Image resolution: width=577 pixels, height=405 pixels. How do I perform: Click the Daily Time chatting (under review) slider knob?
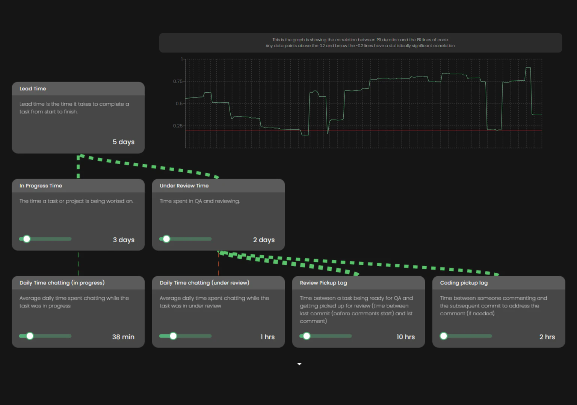click(173, 336)
